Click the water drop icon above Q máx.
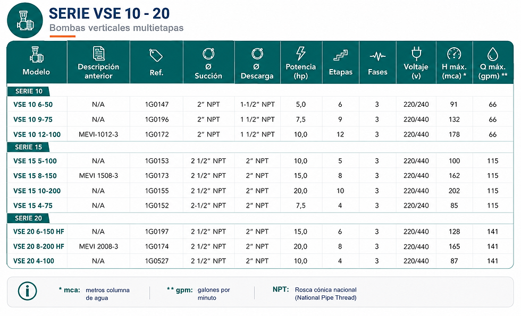The height and width of the screenshot is (316, 521). 493,54
